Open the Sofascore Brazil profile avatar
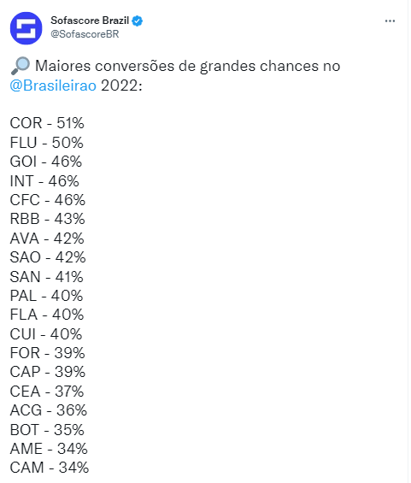The image size is (411, 483). (26, 28)
